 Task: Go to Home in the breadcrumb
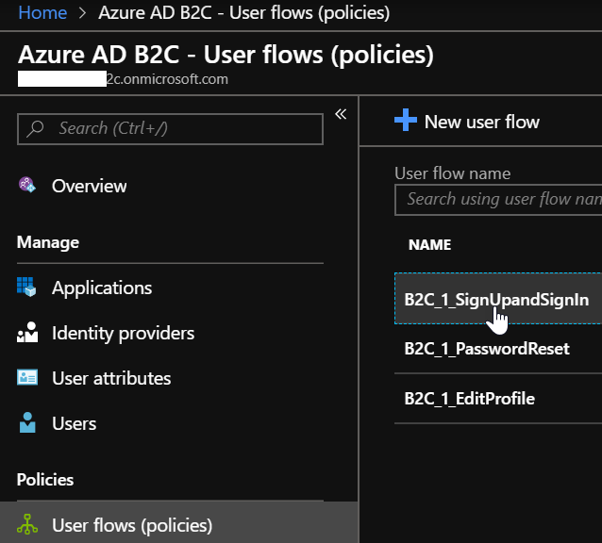[42, 12]
